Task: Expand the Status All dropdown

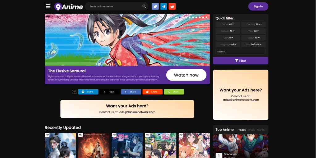Action: point(254,38)
